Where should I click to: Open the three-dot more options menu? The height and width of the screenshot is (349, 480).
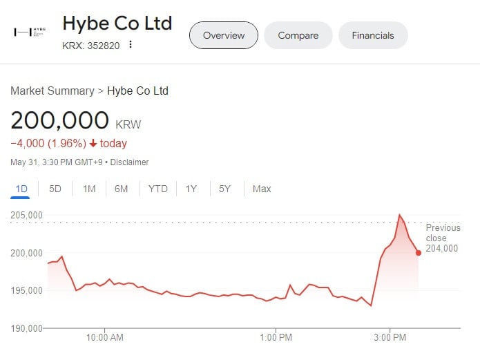click(129, 45)
